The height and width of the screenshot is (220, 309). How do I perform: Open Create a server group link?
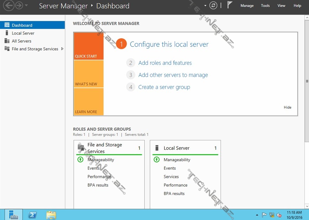pos(164,87)
